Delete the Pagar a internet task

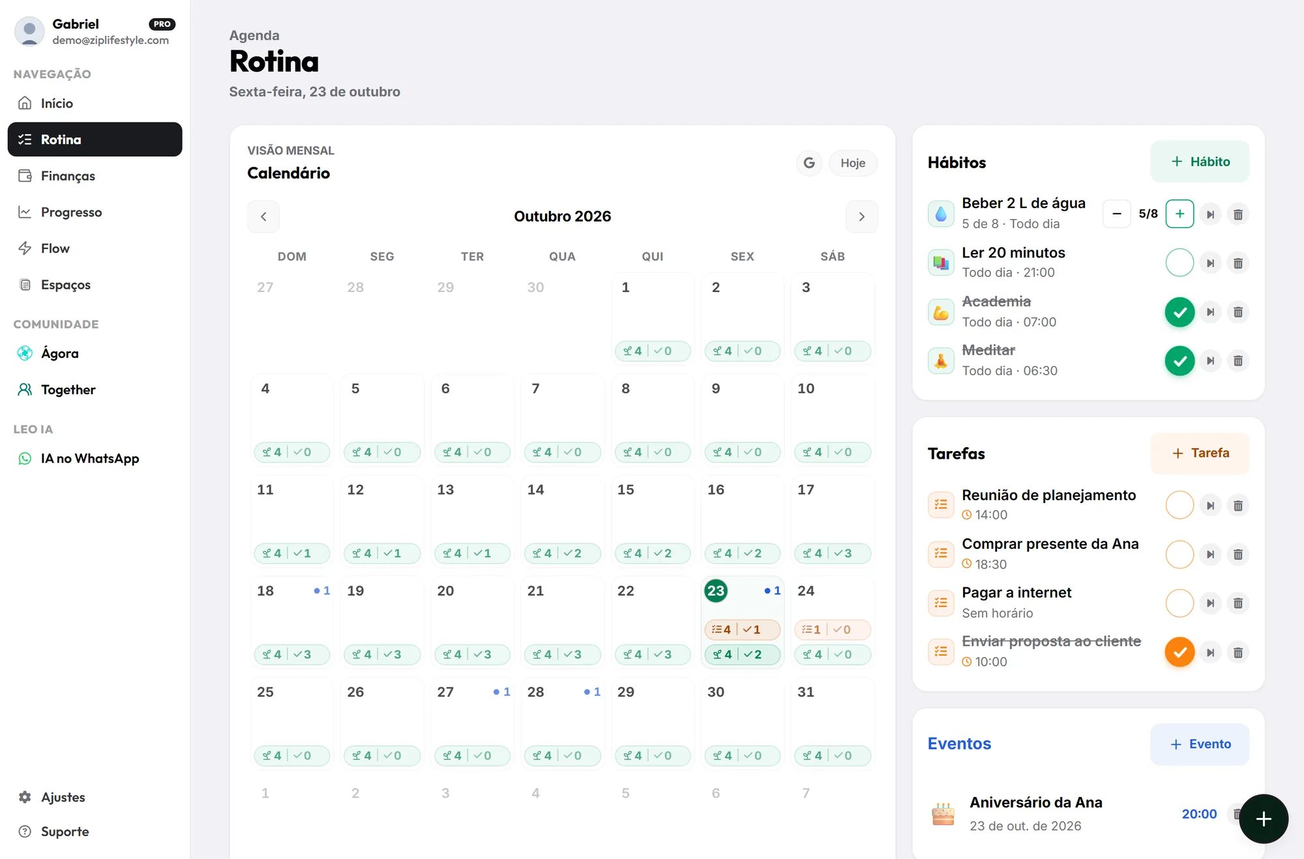click(1237, 604)
